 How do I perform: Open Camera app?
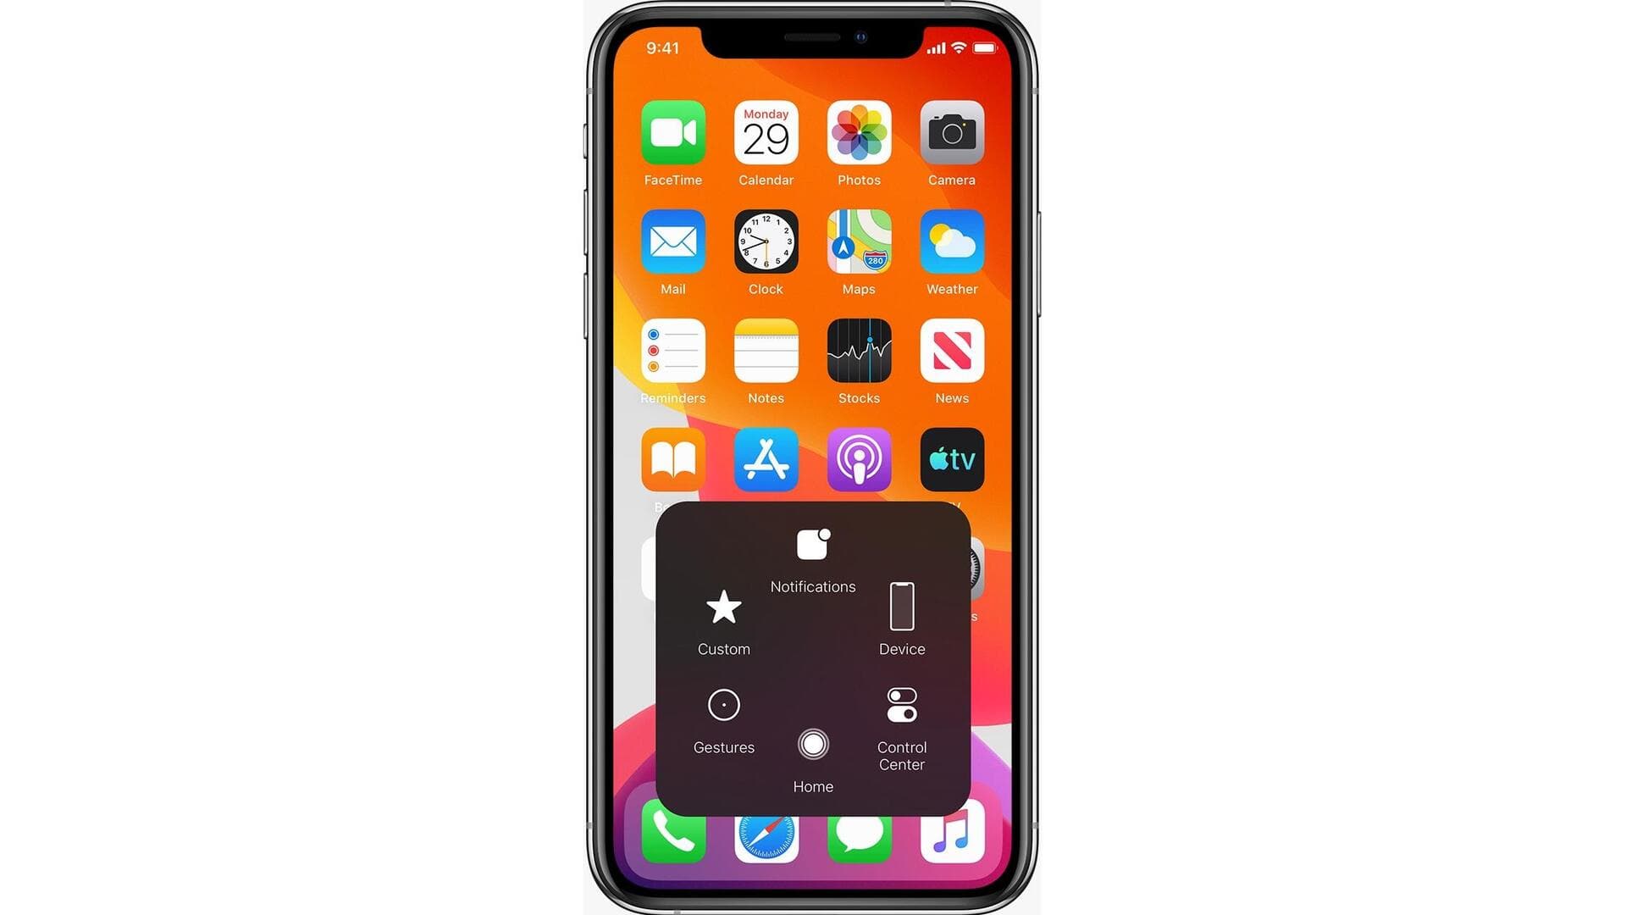pyautogui.click(x=952, y=133)
